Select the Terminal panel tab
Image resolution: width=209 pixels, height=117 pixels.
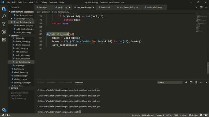tap(79, 82)
